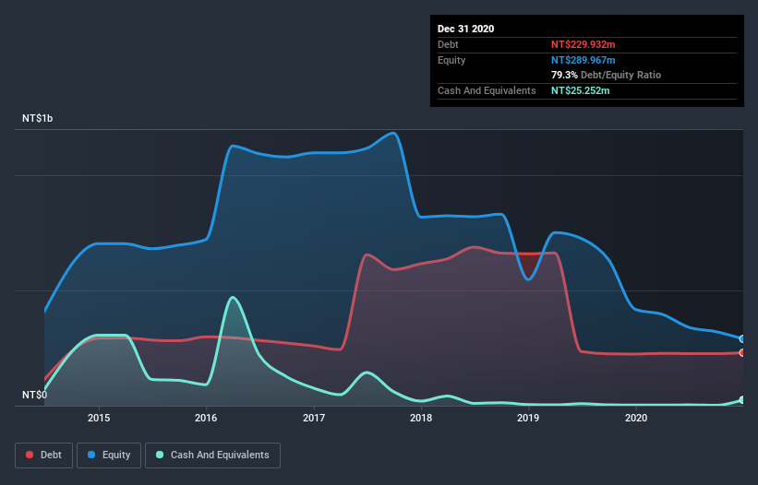Click the NT$1b y-axis label

(37, 118)
